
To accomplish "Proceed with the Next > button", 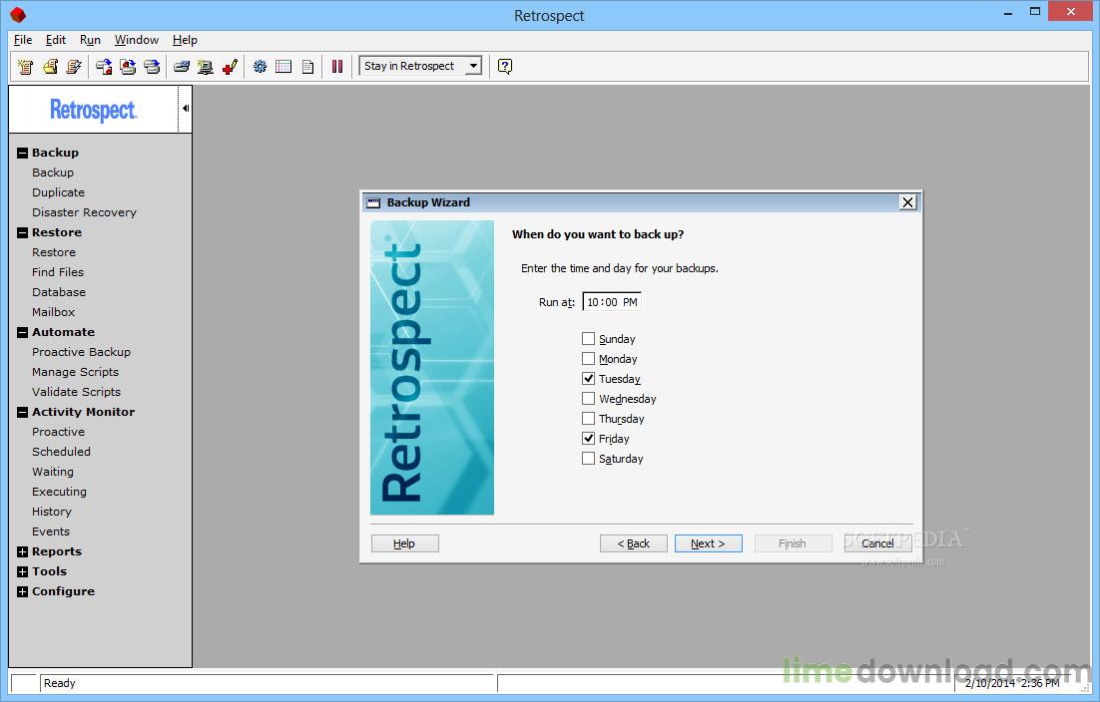I will [709, 543].
